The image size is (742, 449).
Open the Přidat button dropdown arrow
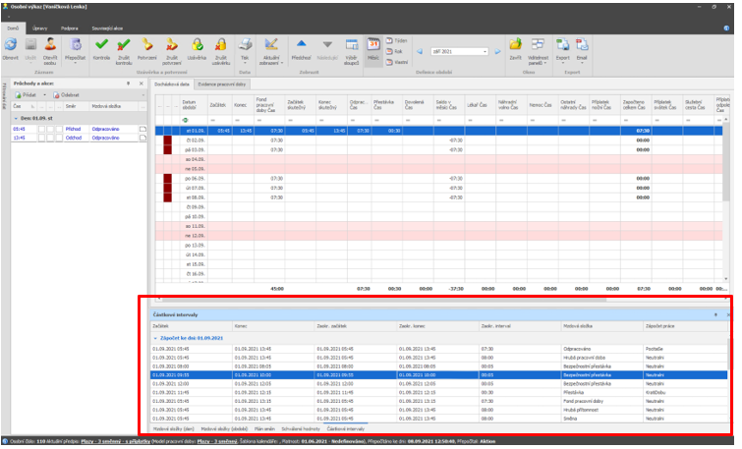[44, 95]
